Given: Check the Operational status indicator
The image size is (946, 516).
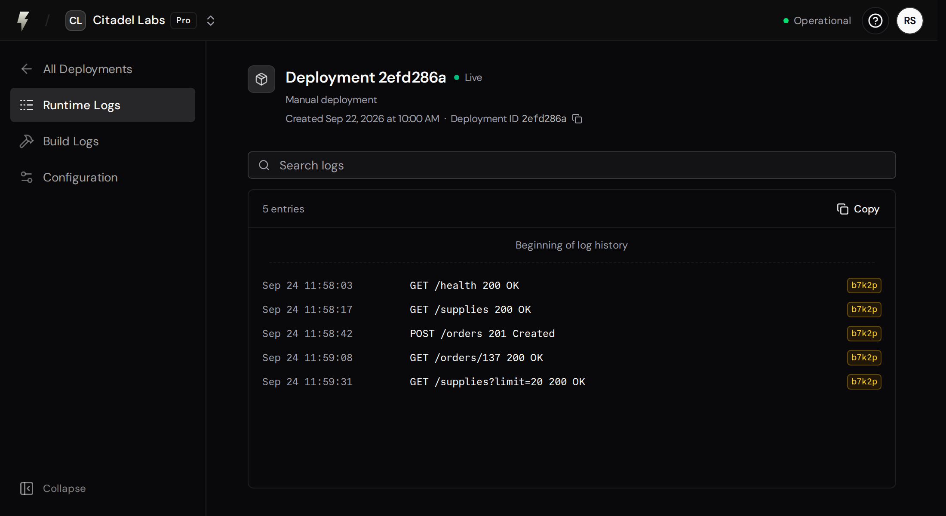Looking at the screenshot, I should (817, 21).
